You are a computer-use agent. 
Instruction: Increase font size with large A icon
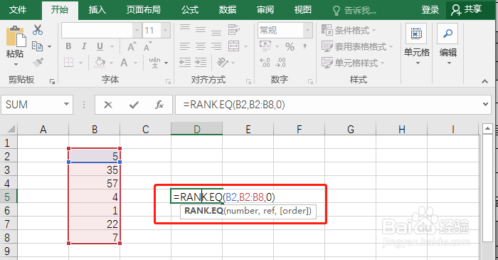(132, 46)
